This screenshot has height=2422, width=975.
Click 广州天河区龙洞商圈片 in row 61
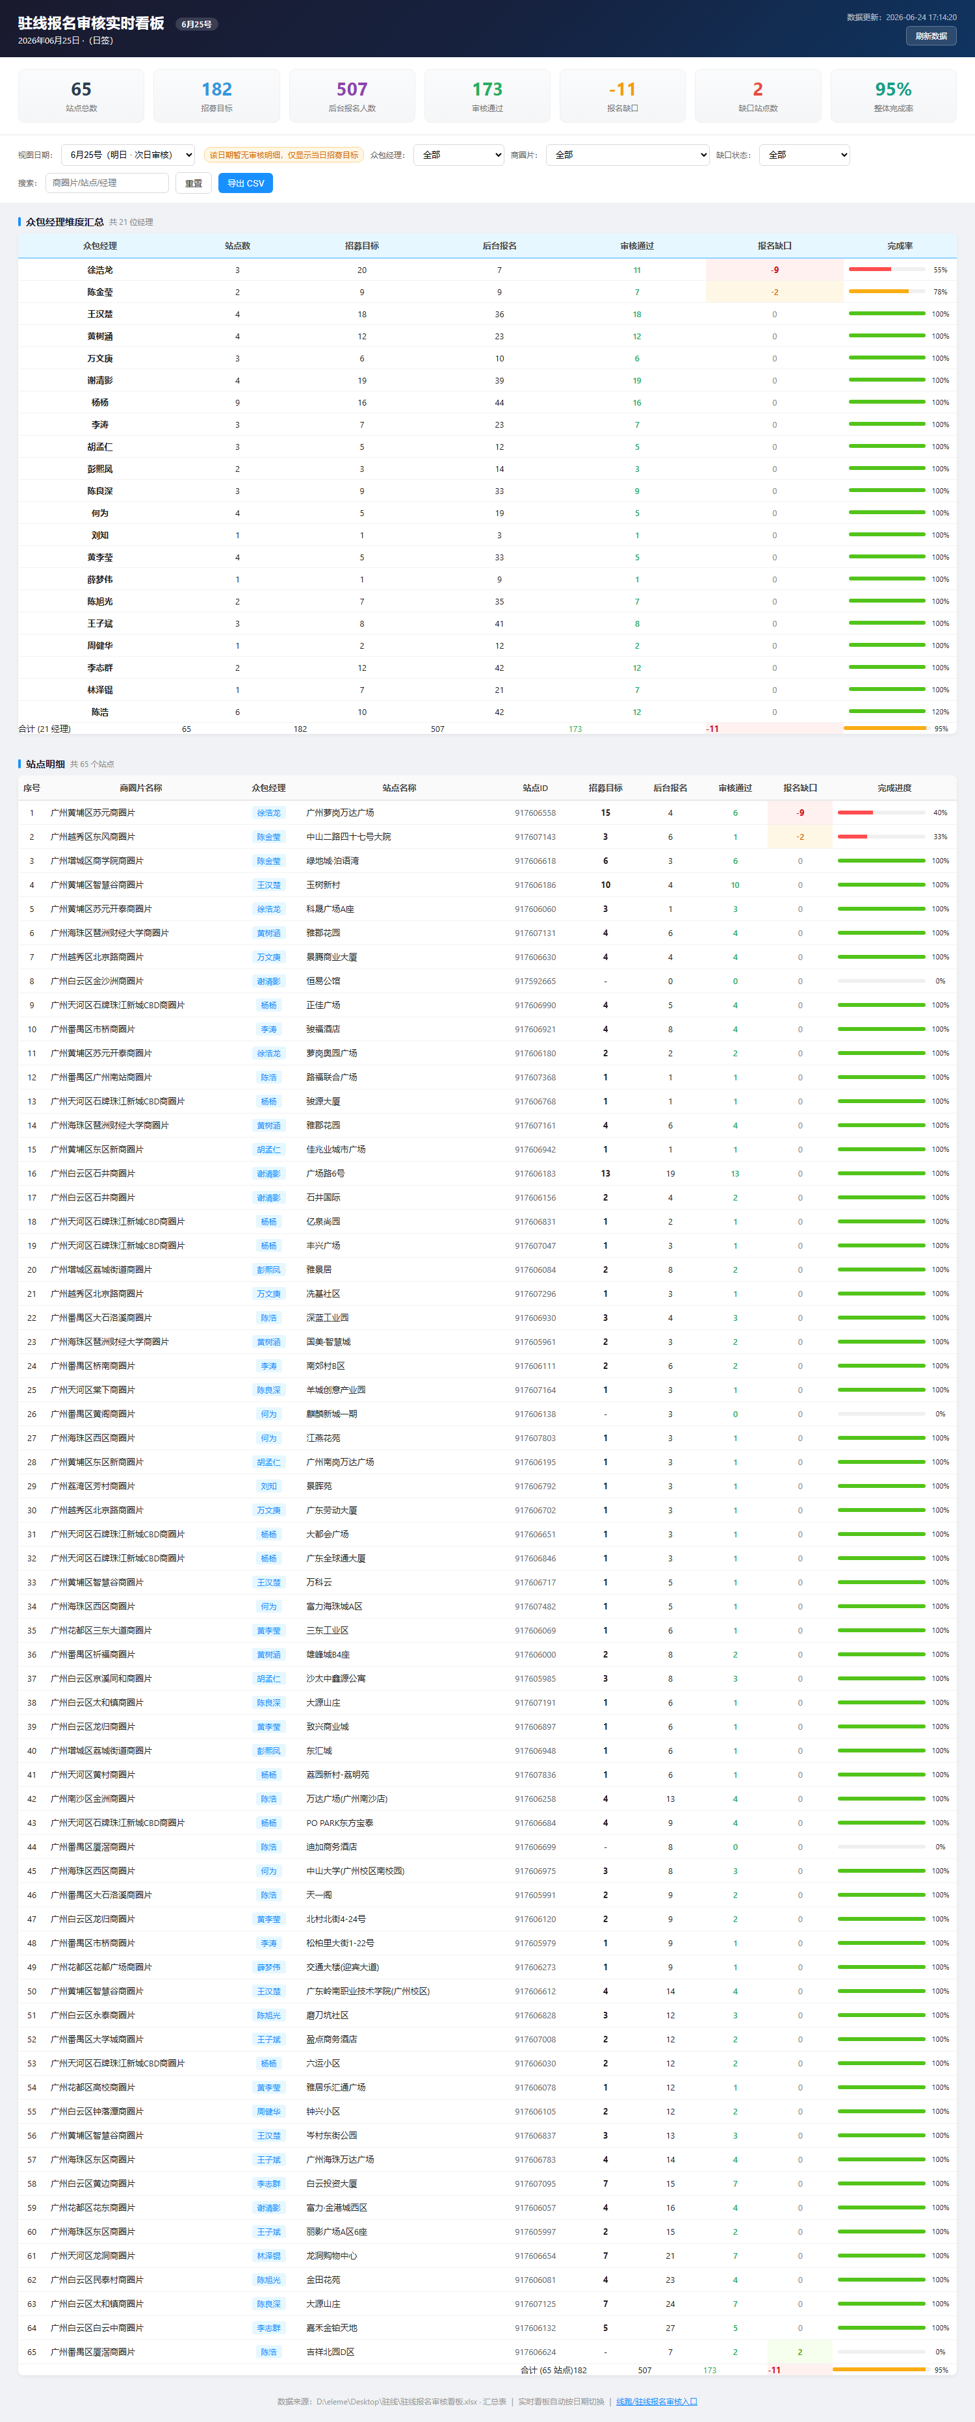(92, 2256)
